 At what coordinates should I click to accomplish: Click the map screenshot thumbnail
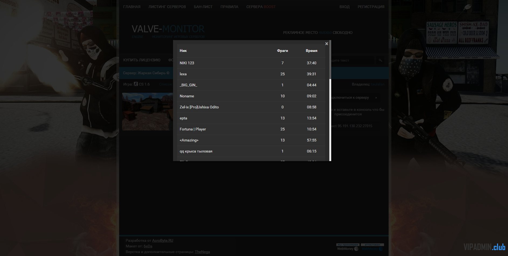coord(148,112)
